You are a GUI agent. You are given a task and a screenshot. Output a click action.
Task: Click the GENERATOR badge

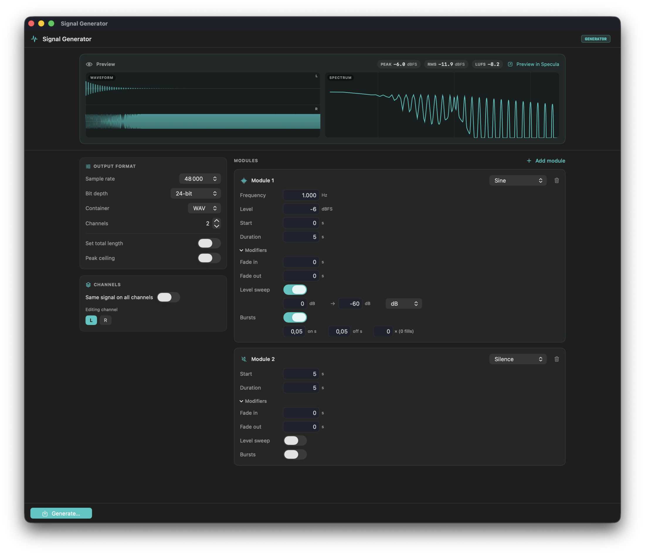595,39
